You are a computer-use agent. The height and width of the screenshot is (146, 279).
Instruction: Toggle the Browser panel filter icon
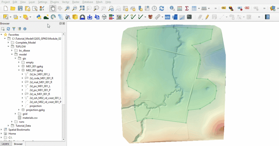(14, 29)
